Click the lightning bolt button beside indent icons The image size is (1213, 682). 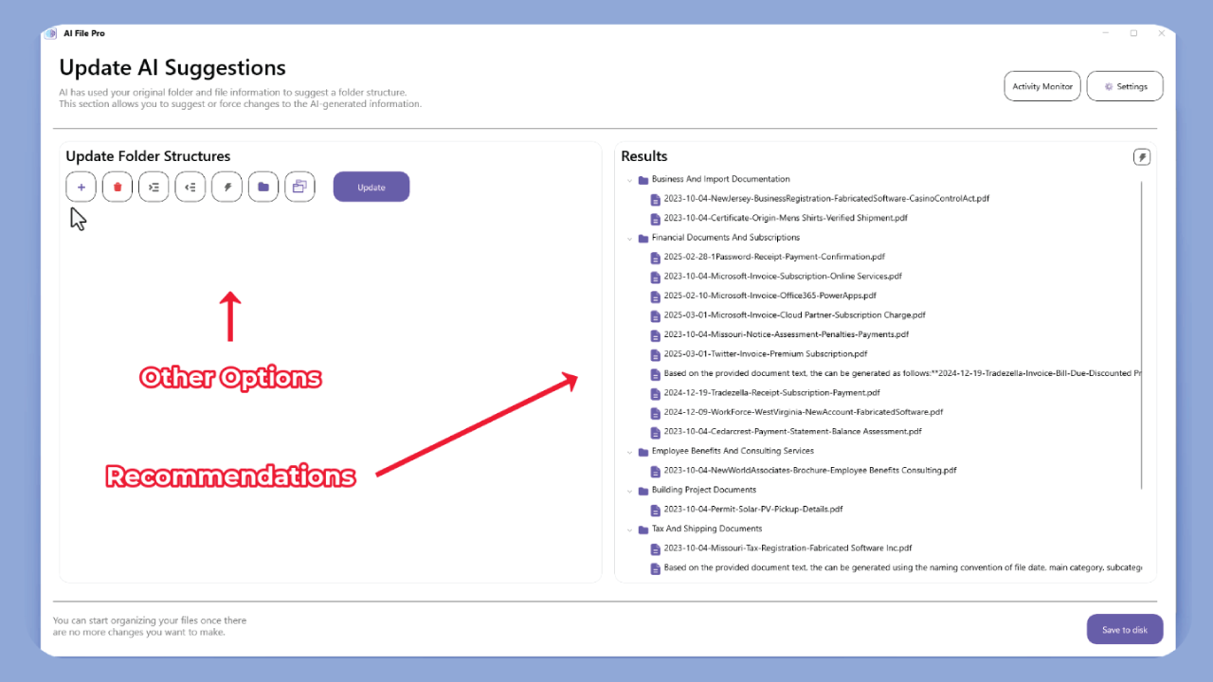227,187
